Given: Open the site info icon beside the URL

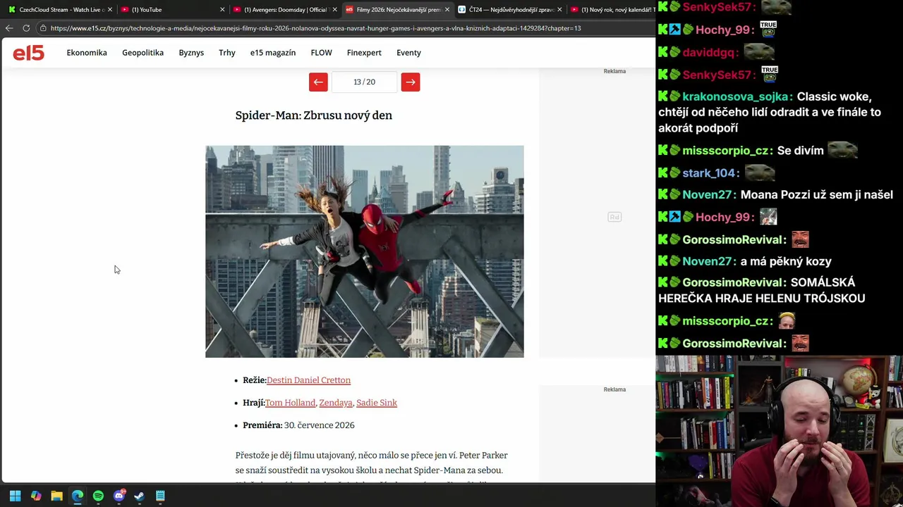Looking at the screenshot, I should (43, 28).
